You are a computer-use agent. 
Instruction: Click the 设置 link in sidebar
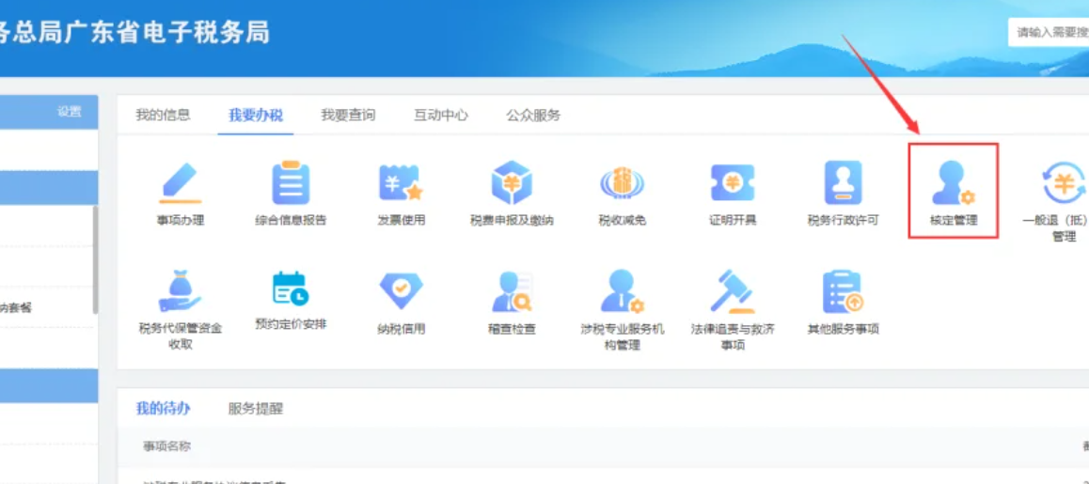(69, 112)
